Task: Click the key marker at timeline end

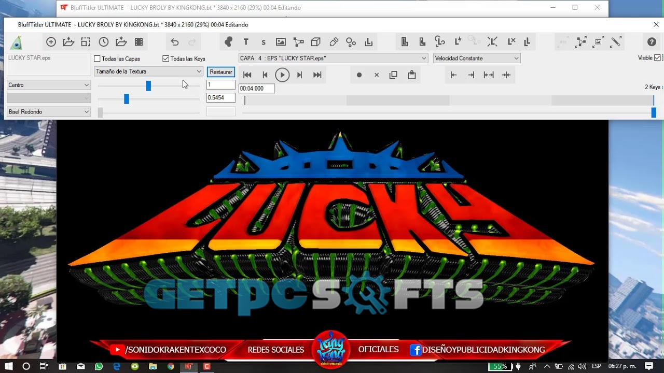Action: 654,101
